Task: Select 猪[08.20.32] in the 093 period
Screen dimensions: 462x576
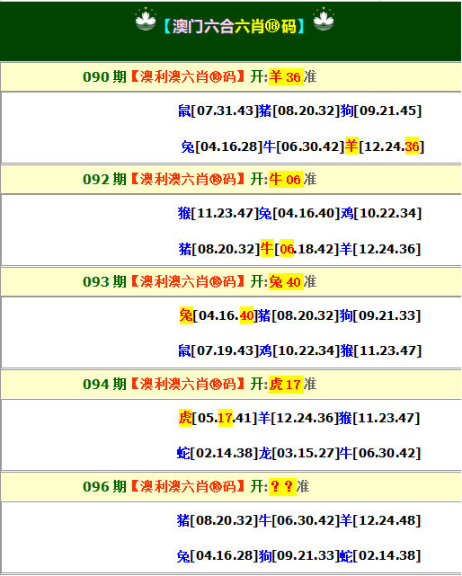Action: pyautogui.click(x=298, y=315)
